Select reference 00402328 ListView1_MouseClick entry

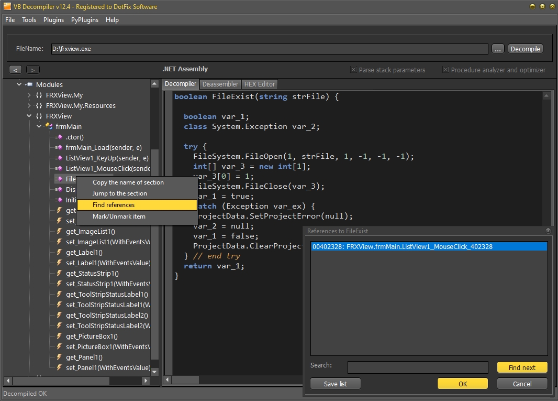(x=429, y=247)
